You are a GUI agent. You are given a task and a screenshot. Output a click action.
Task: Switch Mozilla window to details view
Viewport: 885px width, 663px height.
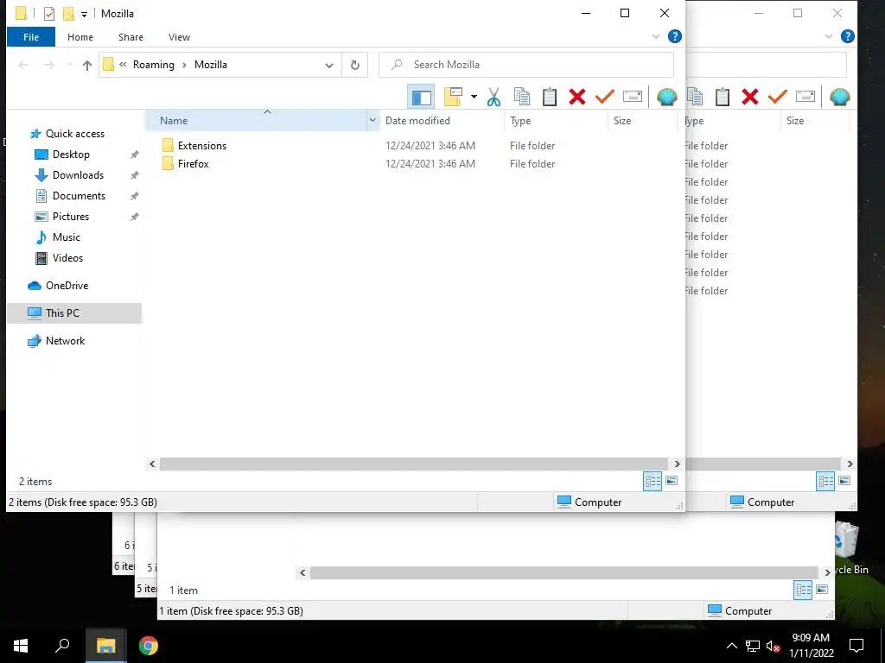653,481
